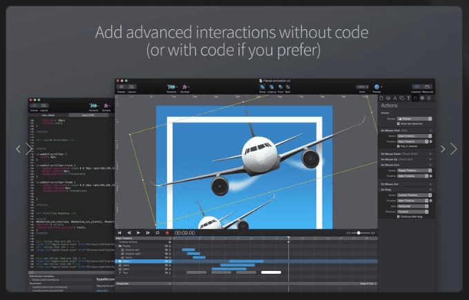
Task: Open the Elements menu in the front toolbar
Action: (x=171, y=87)
